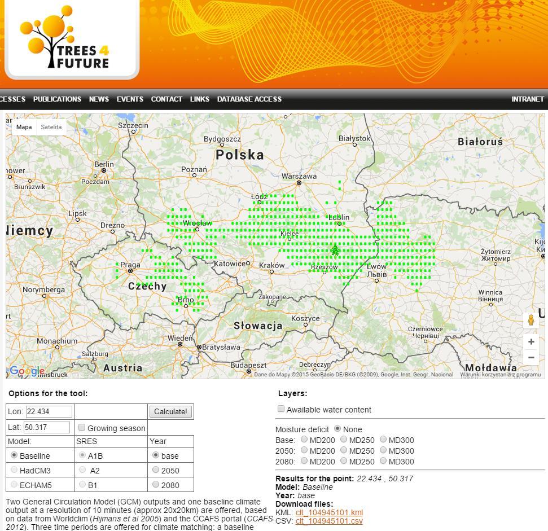Zoom in the map with plus
548x531 pixels.
[x=531, y=341]
